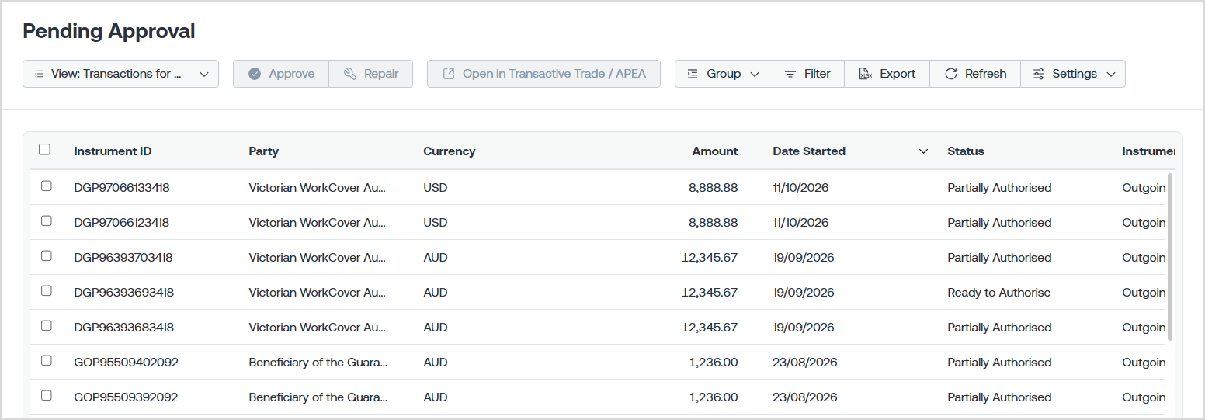
Task: Click the Ready to Authorise status cell
Action: [x=999, y=292]
